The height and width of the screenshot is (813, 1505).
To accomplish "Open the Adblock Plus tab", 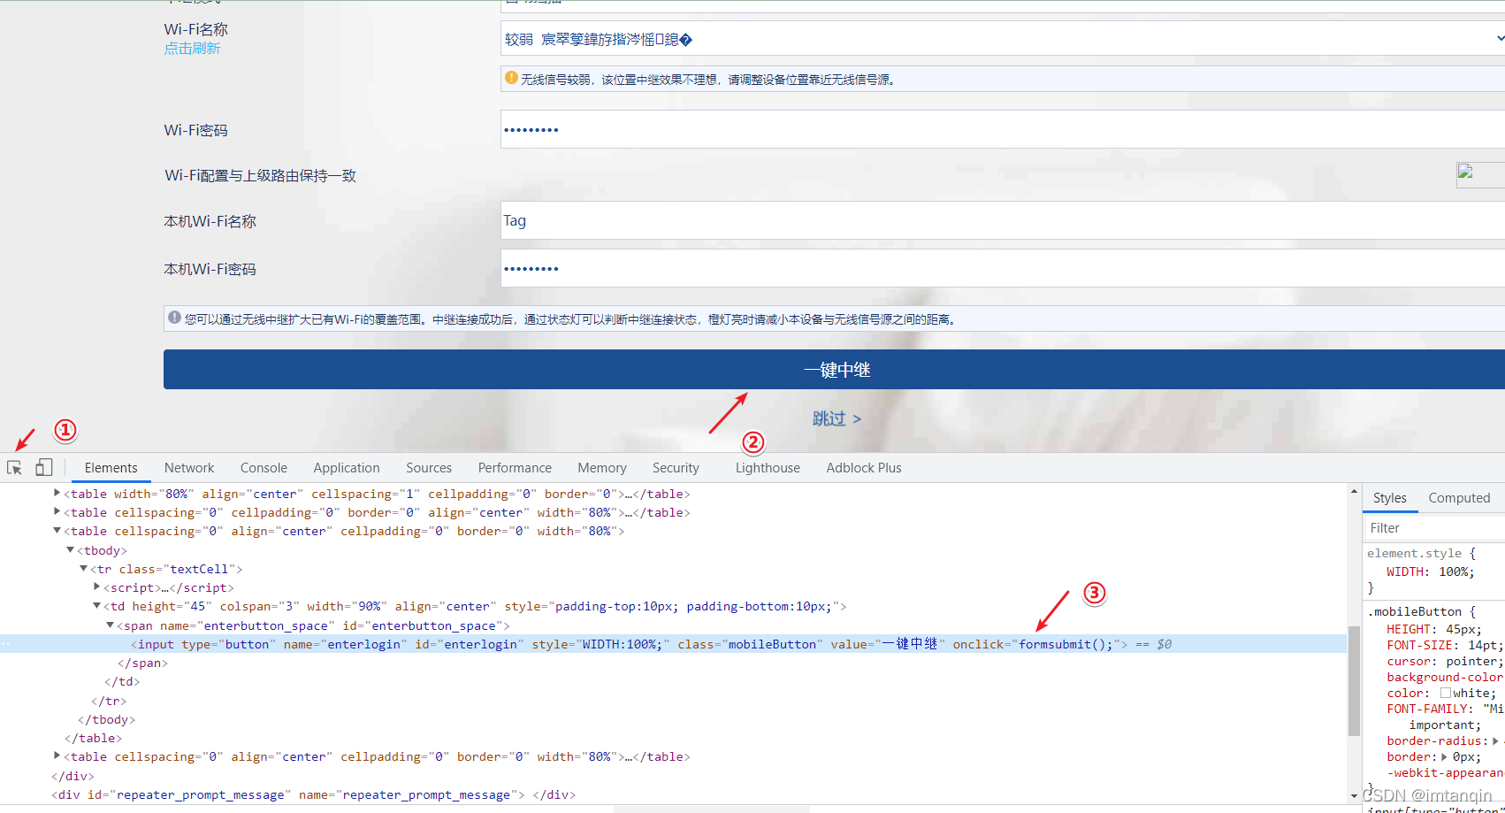I will [x=864, y=468].
